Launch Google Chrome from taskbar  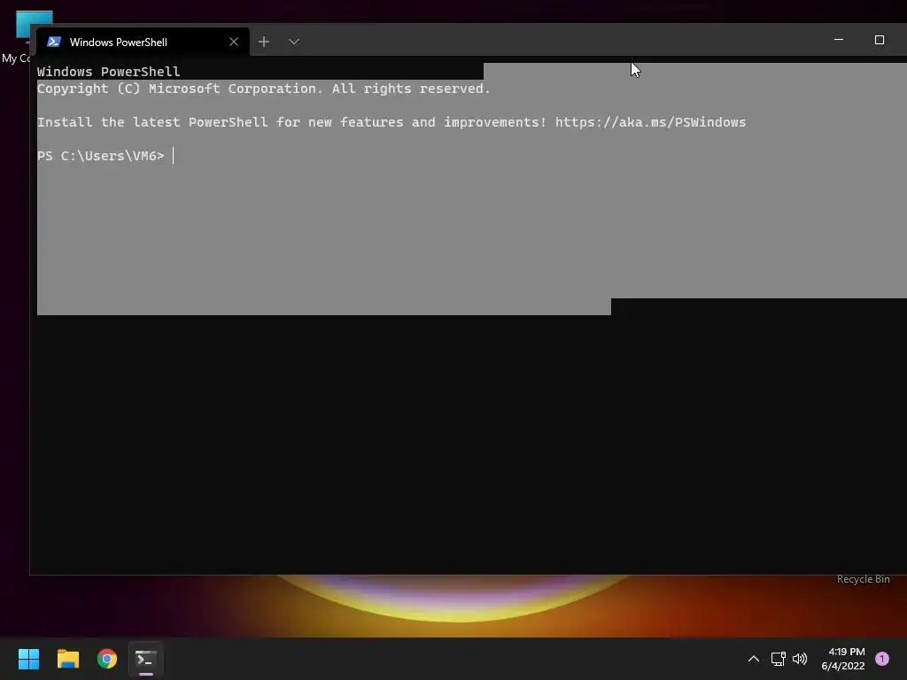107,659
